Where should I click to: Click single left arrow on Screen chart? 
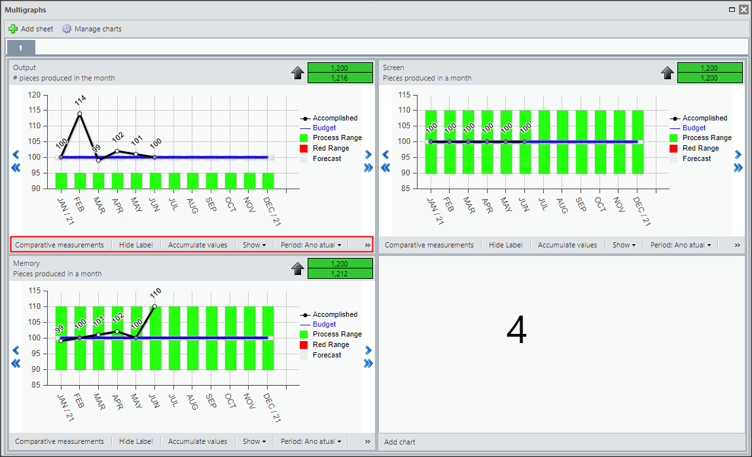pyautogui.click(x=385, y=155)
